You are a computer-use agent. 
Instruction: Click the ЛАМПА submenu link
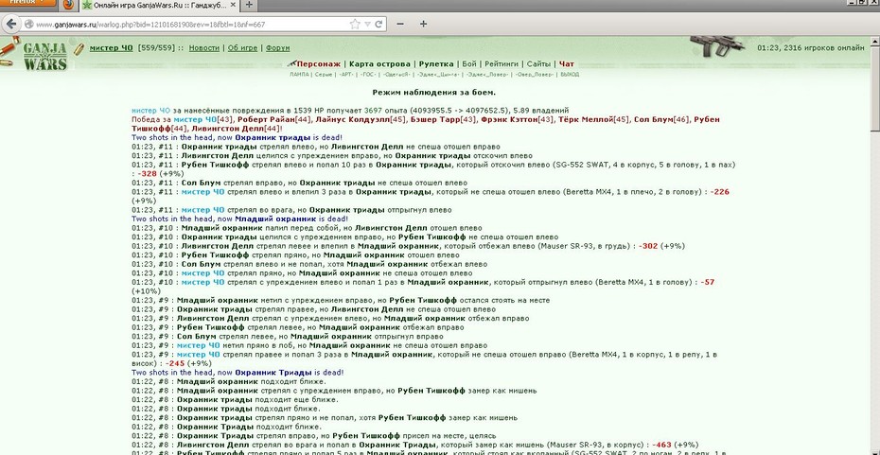299,74
